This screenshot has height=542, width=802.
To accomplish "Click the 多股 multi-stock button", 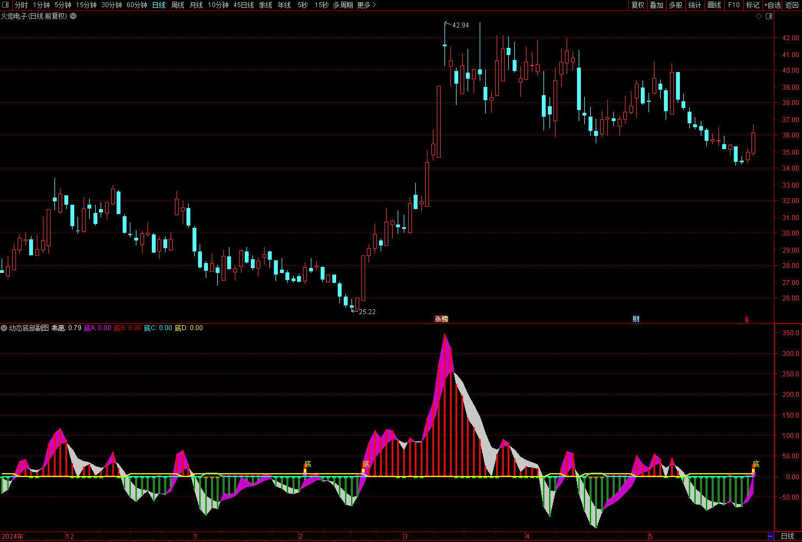I will coord(675,5).
